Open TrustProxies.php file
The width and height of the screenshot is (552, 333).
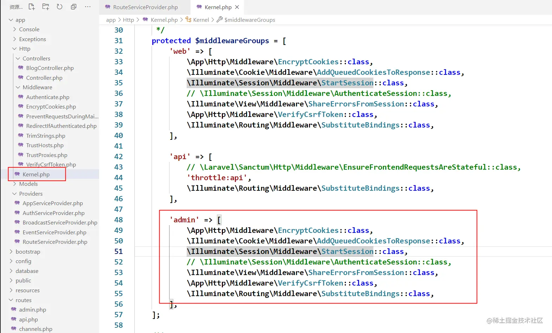tap(46, 155)
